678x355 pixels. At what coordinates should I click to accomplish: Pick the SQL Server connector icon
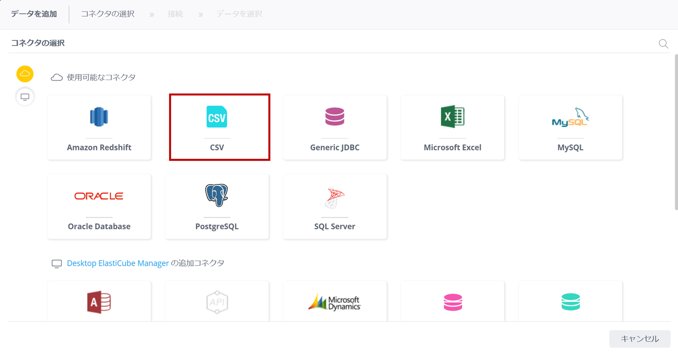coord(334,197)
